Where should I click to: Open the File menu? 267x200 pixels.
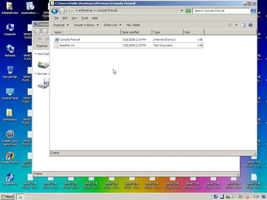click(56, 18)
